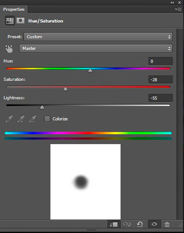This screenshot has height=233, width=184.
Task: Click the Lightness label
Action: 14,98
